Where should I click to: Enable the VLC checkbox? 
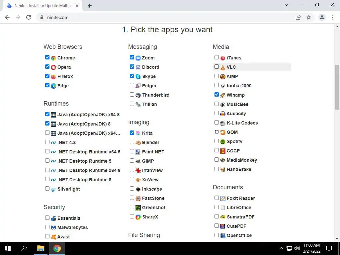click(216, 66)
